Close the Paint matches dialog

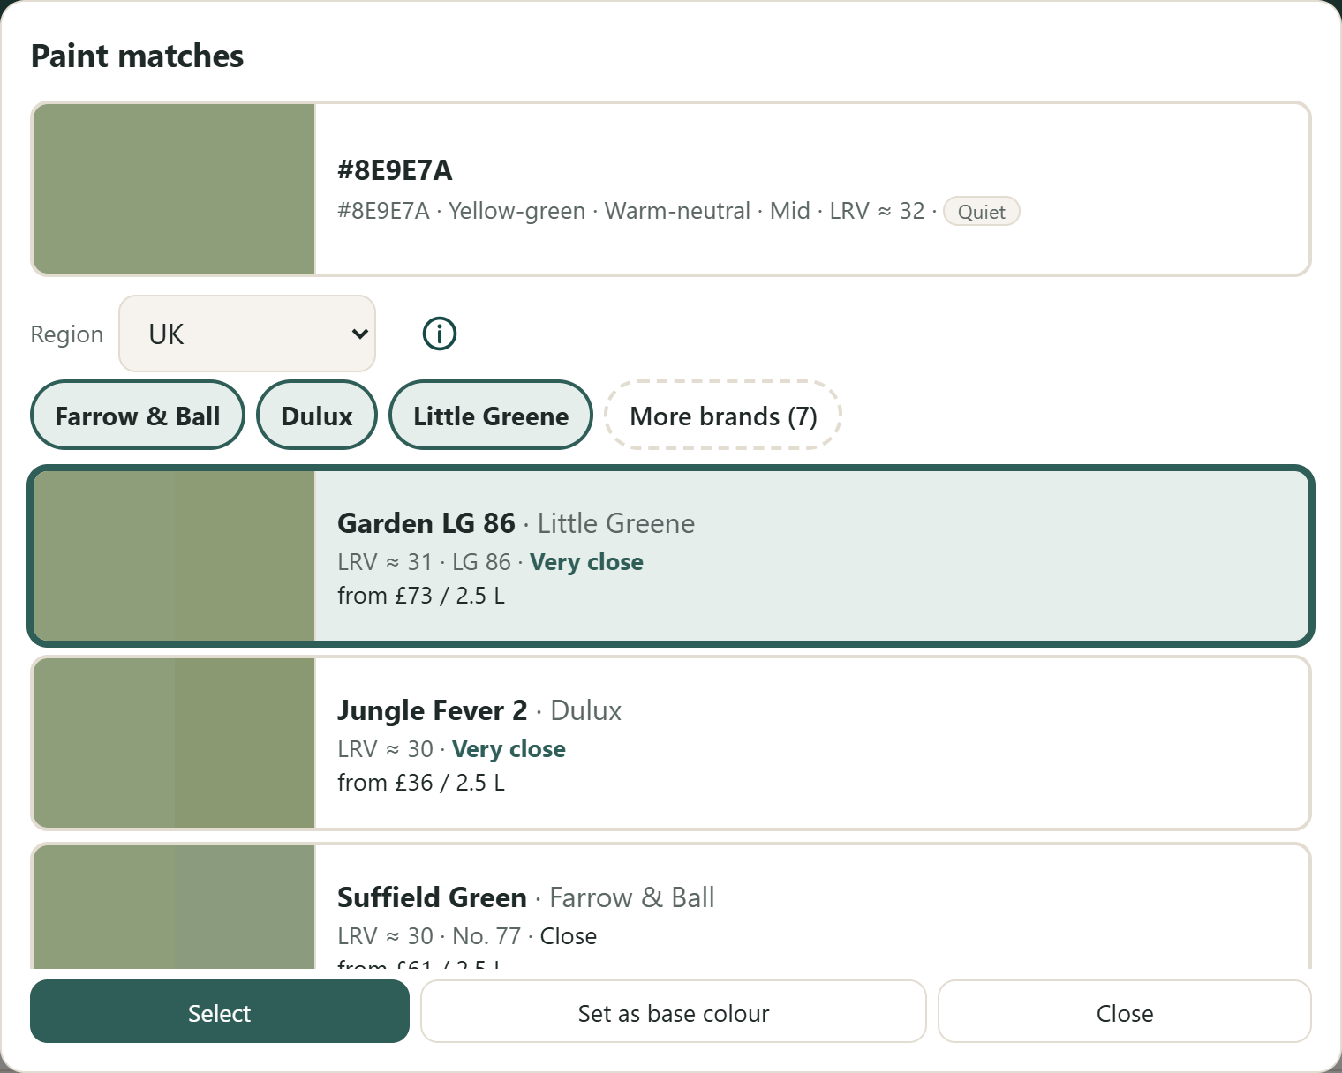1125,1011
